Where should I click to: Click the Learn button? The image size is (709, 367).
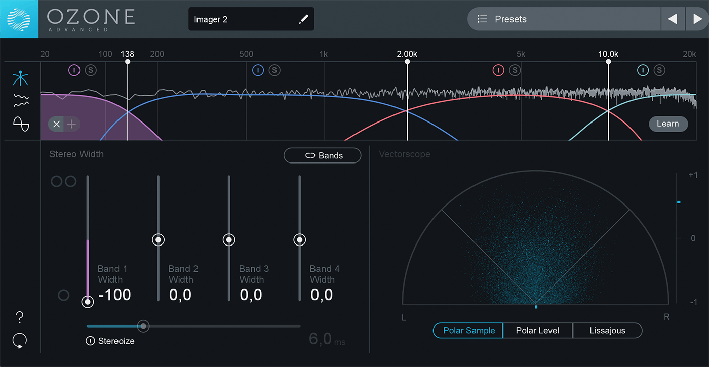click(668, 124)
